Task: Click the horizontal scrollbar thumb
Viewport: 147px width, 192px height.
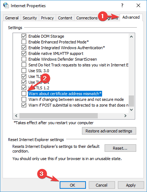Action: 59,116
